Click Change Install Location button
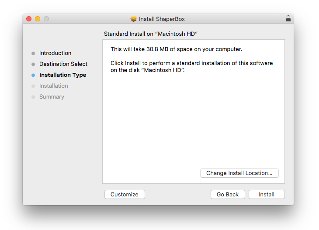 239,173
